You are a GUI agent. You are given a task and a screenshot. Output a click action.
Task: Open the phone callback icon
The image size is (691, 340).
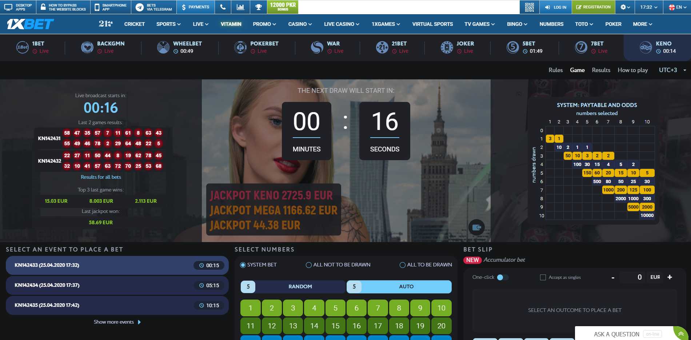[223, 7]
